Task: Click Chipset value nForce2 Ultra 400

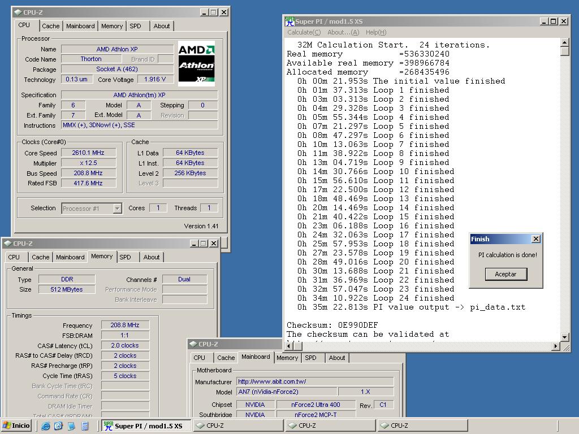Action: coord(316,405)
